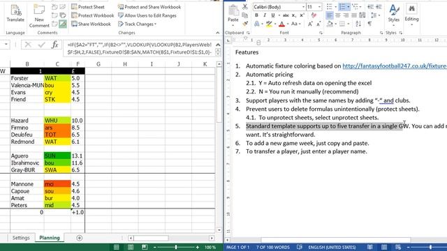Click the 13.1 price cell

point(78,155)
